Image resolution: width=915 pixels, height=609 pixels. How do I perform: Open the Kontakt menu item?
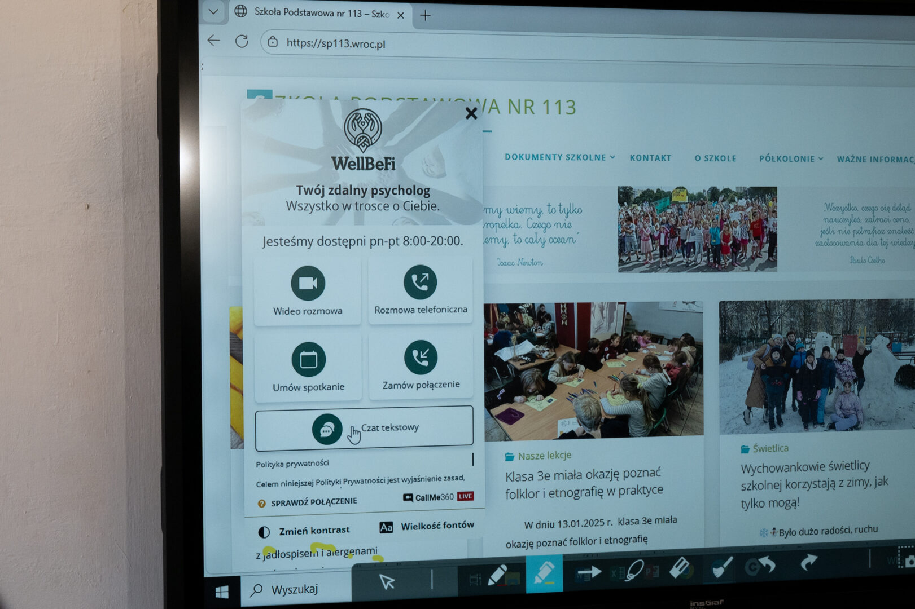click(650, 158)
